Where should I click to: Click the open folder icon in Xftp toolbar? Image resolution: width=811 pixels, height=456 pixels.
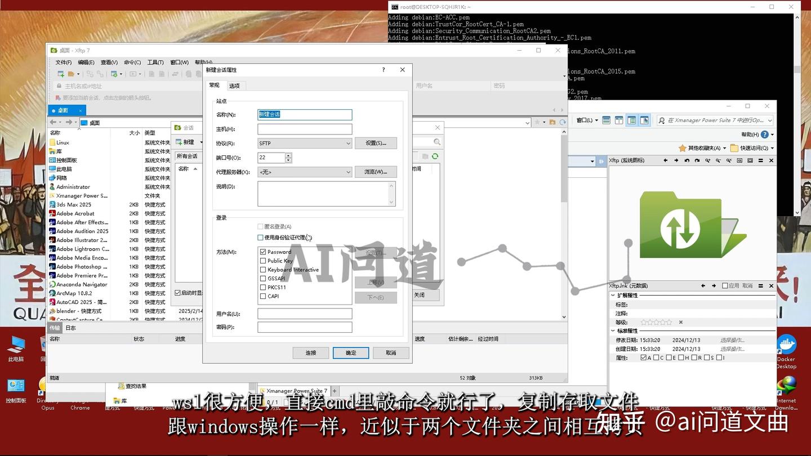[x=71, y=74]
